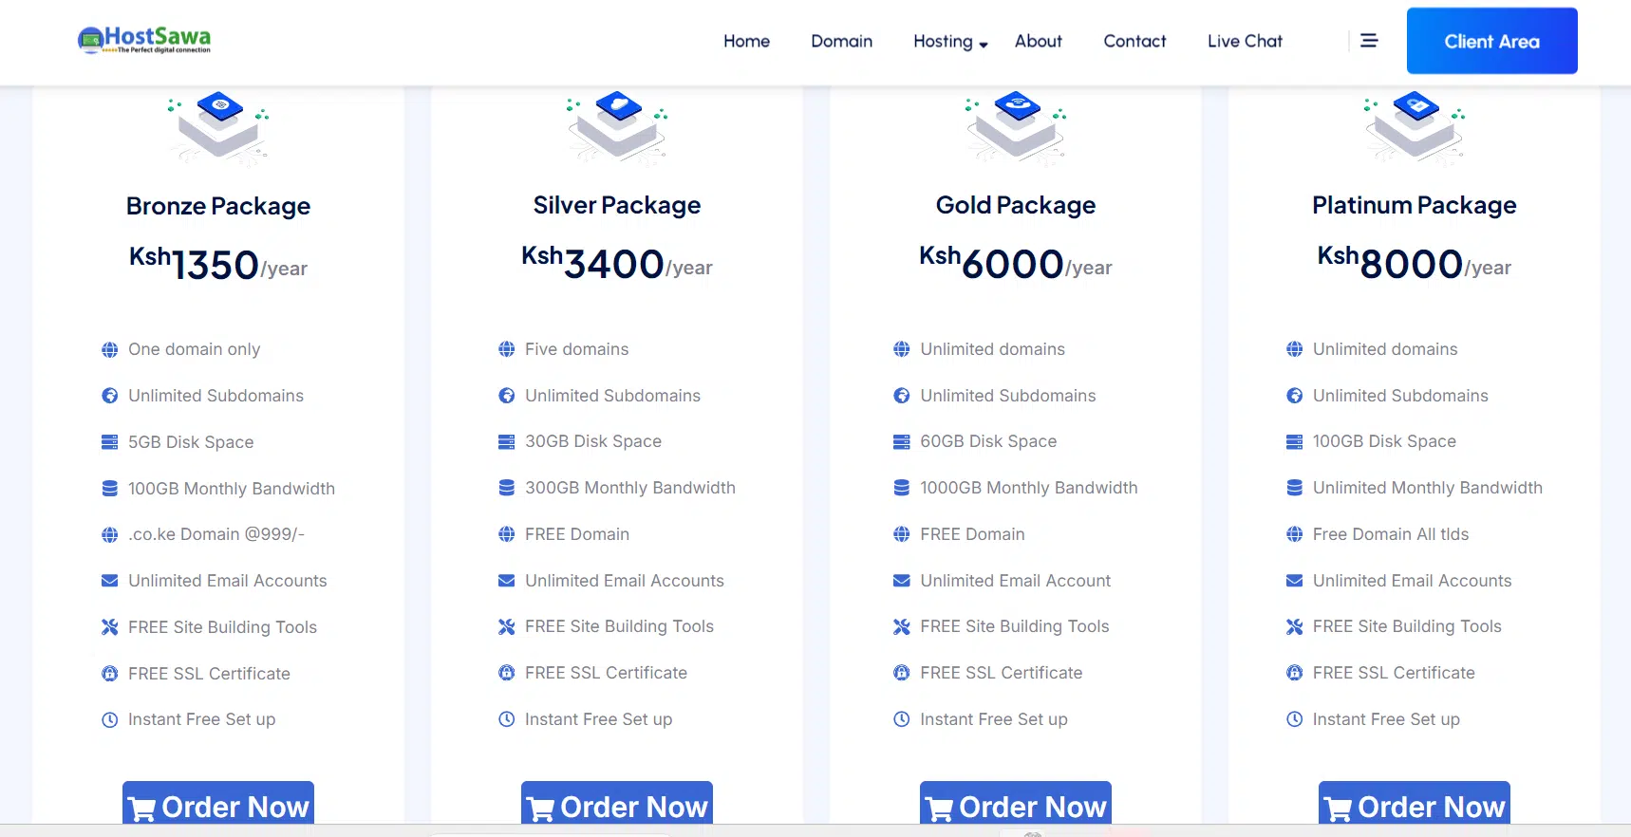Screen dimensions: 1631x837
Task: Open the hamburger menu icon
Action: (x=1369, y=41)
